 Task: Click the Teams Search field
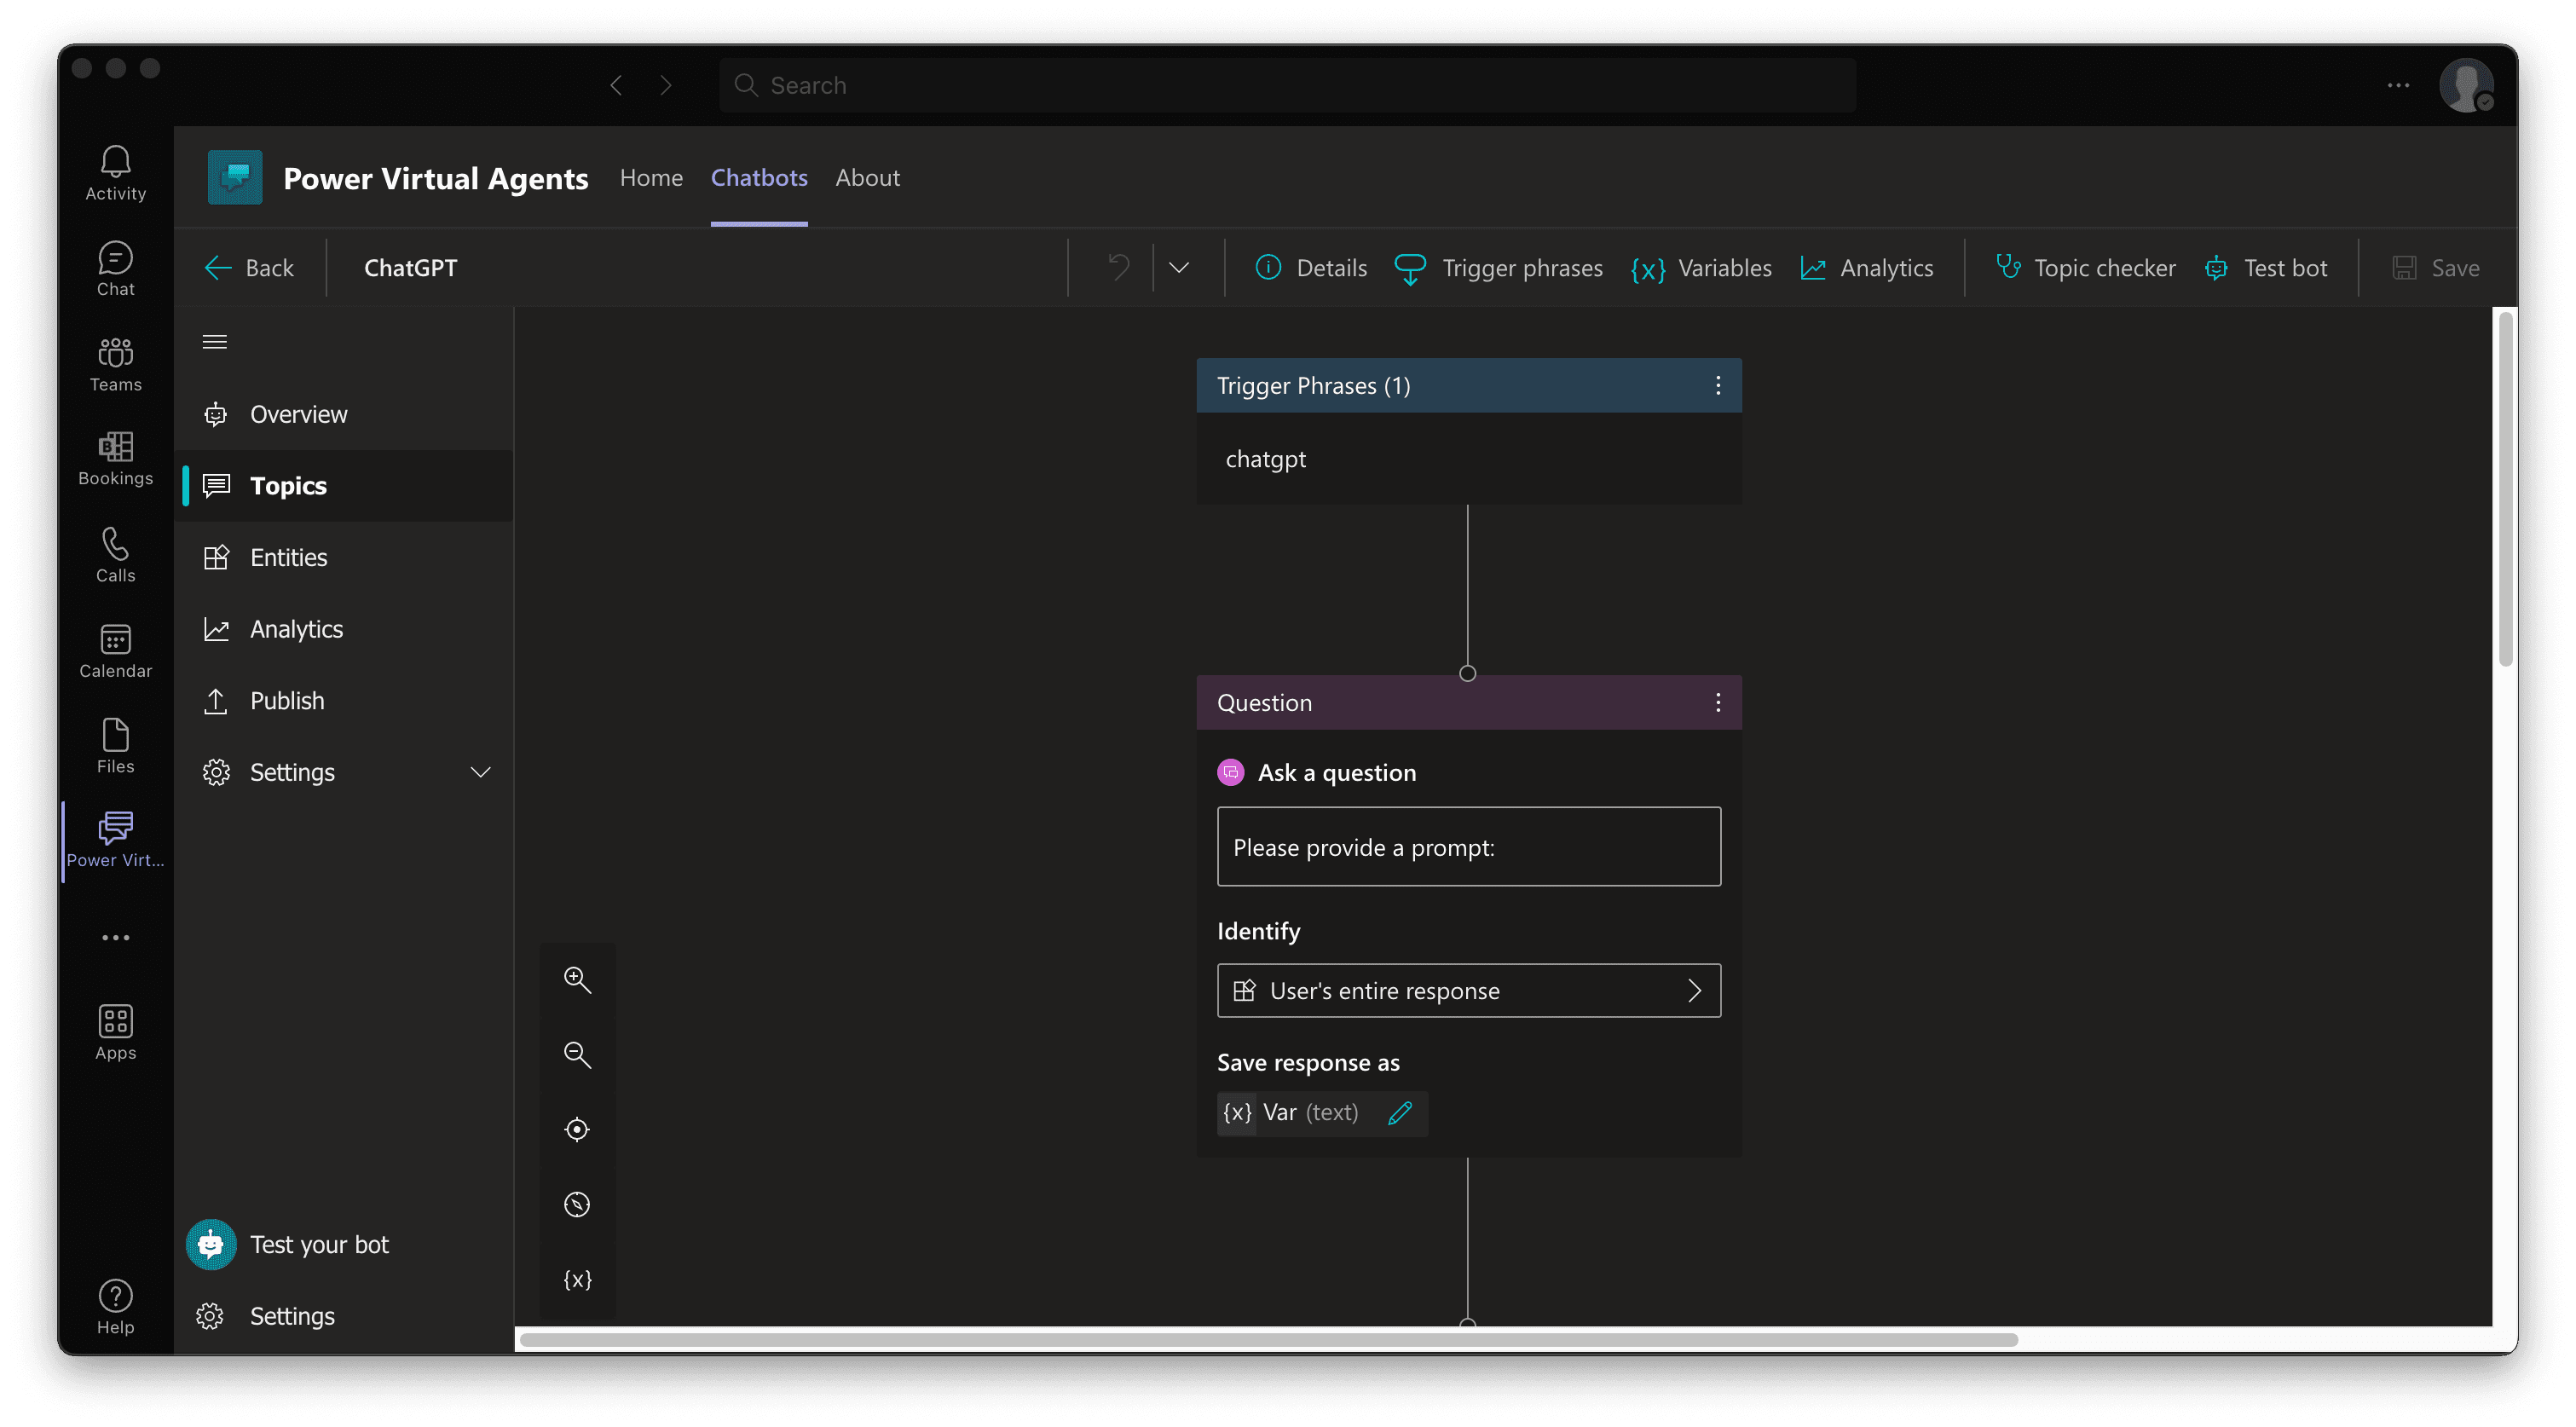pyautogui.click(x=1287, y=85)
